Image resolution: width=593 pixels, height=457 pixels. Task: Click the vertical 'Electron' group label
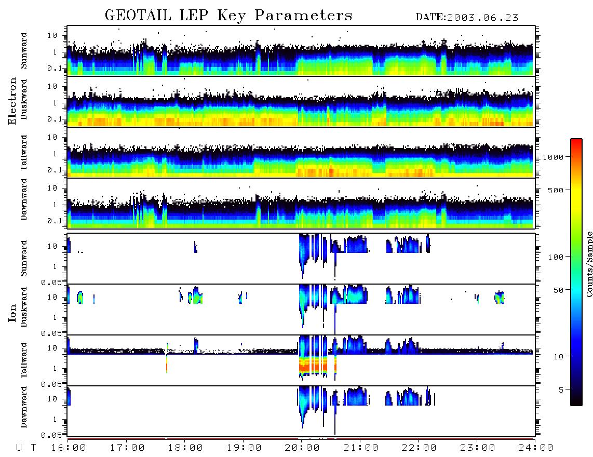tap(12, 101)
